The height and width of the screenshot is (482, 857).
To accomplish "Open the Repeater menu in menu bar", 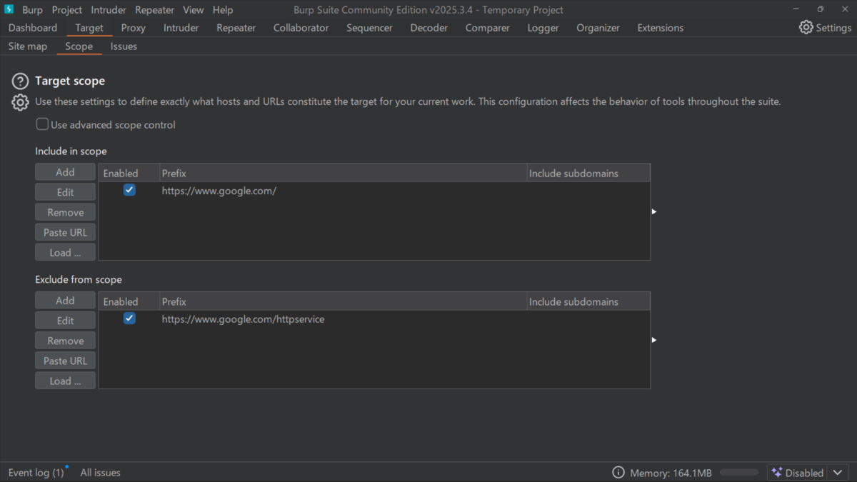I will point(154,10).
